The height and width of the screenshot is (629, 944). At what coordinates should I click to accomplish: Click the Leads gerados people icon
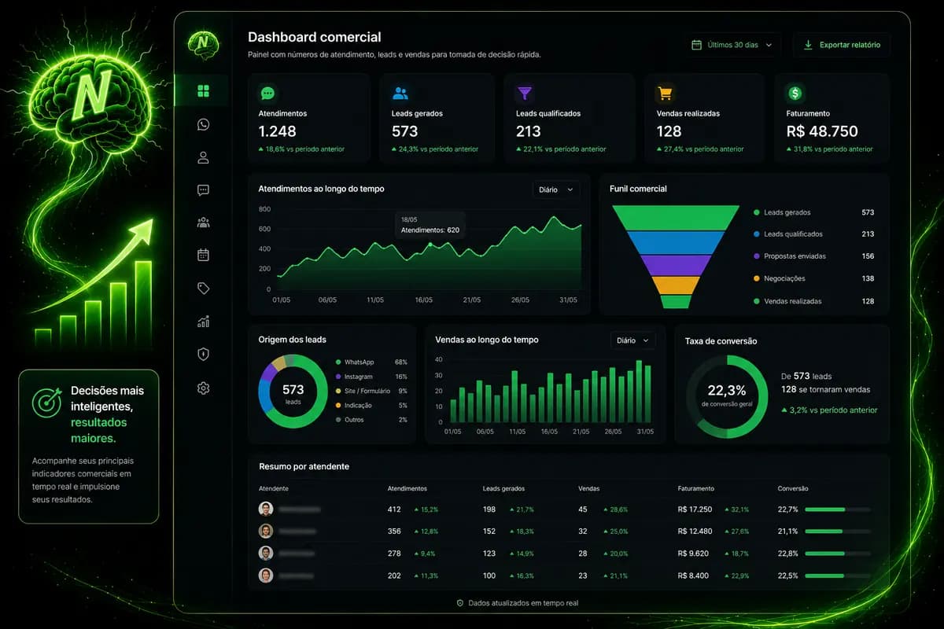[x=400, y=93]
